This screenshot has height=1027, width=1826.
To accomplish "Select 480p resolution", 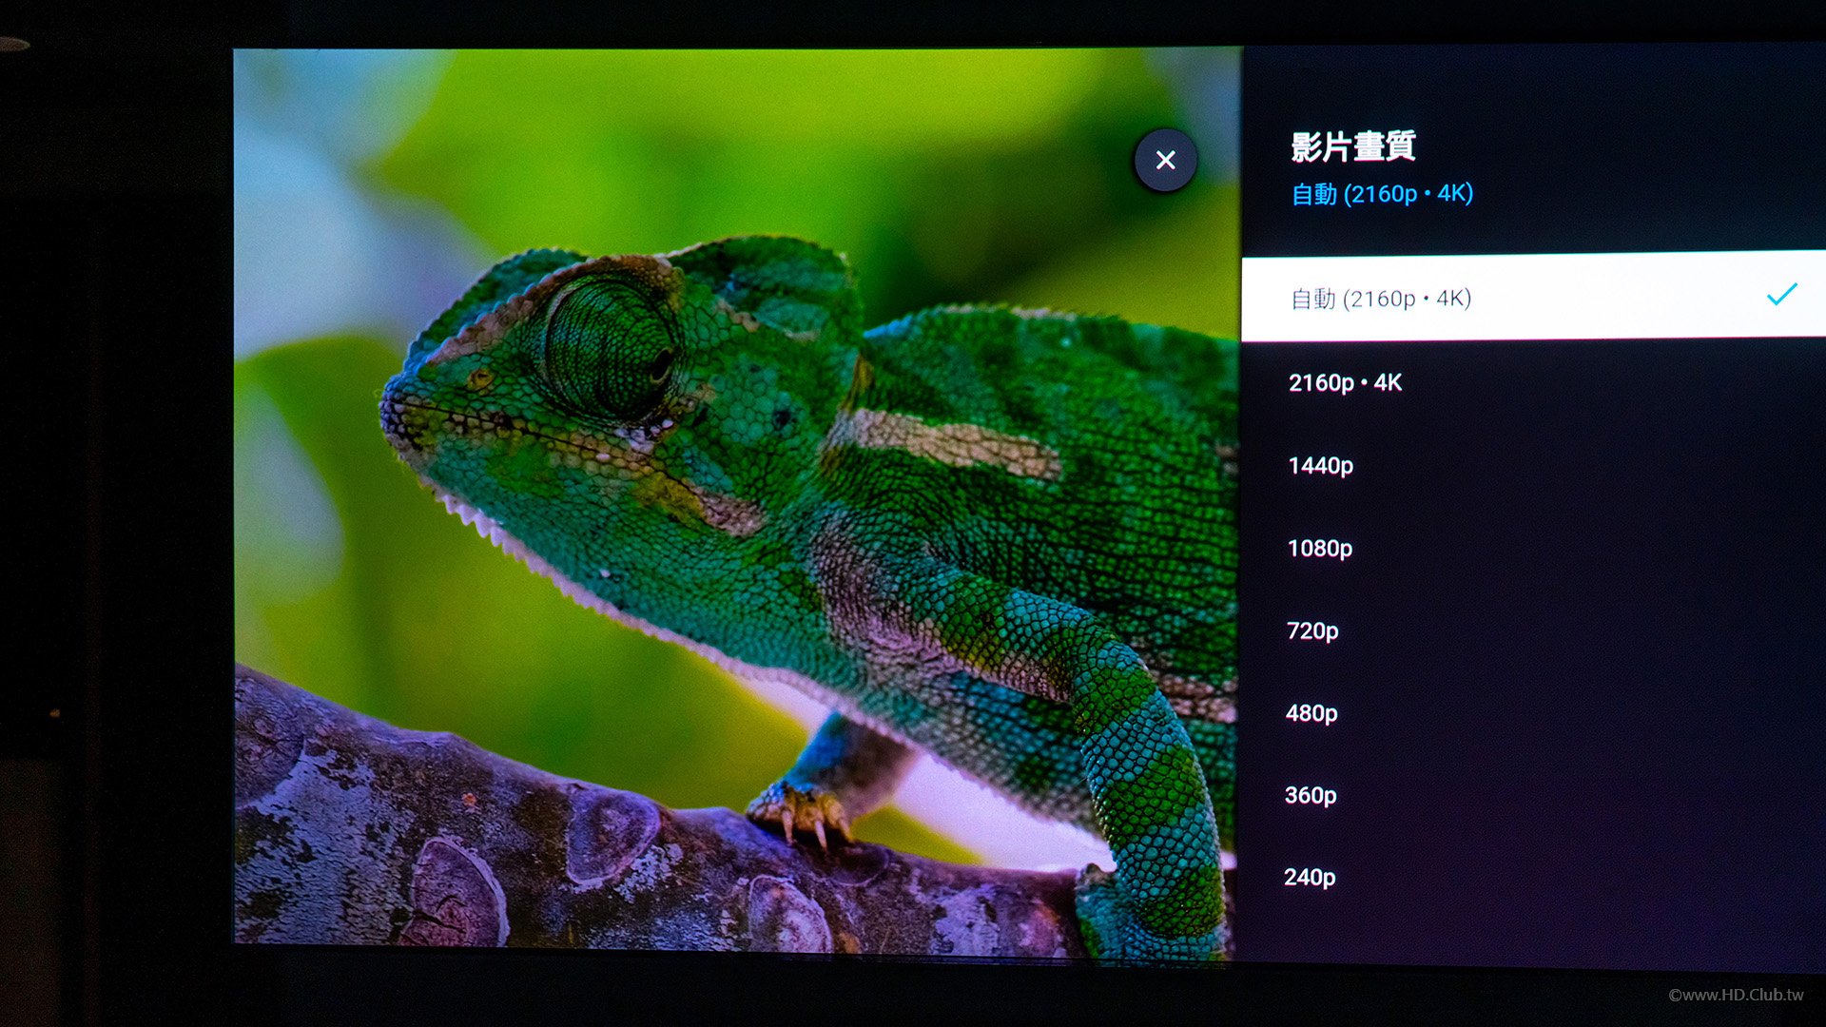I will 1533,713.
